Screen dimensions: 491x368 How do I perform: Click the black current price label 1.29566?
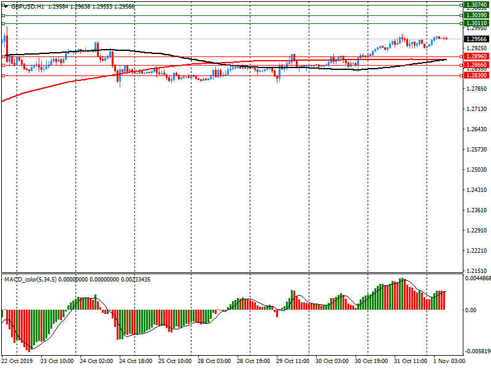pyautogui.click(x=476, y=39)
